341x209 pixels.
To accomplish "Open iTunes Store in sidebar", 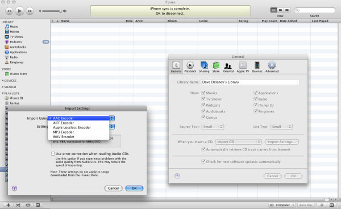I will pyautogui.click(x=18, y=74).
